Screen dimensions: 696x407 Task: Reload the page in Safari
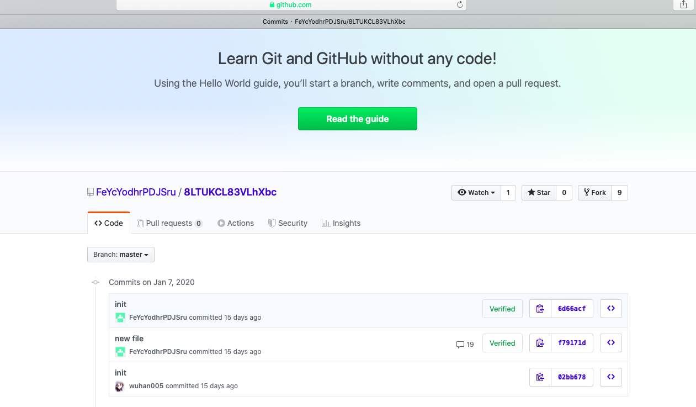point(460,4)
